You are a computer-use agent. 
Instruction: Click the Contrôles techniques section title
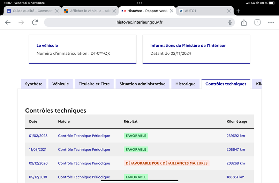[x=55, y=110]
